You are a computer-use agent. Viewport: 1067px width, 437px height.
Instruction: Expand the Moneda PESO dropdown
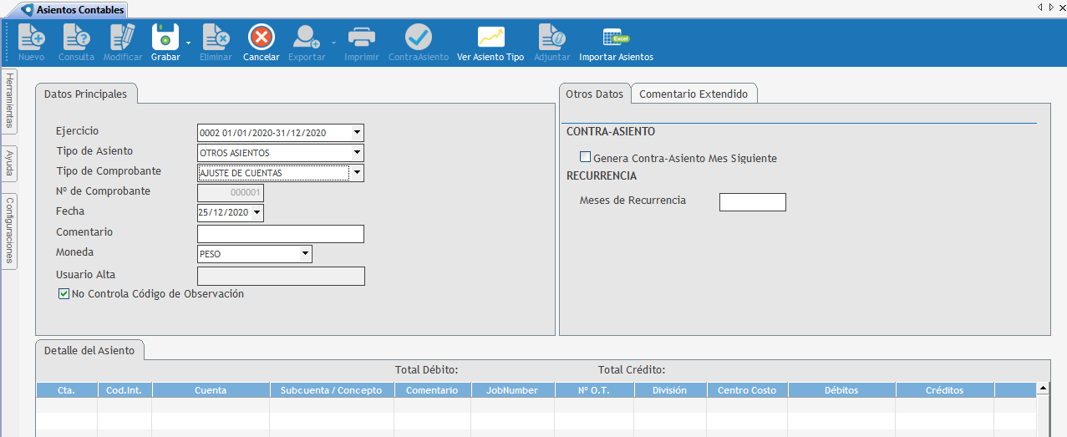pyautogui.click(x=305, y=253)
